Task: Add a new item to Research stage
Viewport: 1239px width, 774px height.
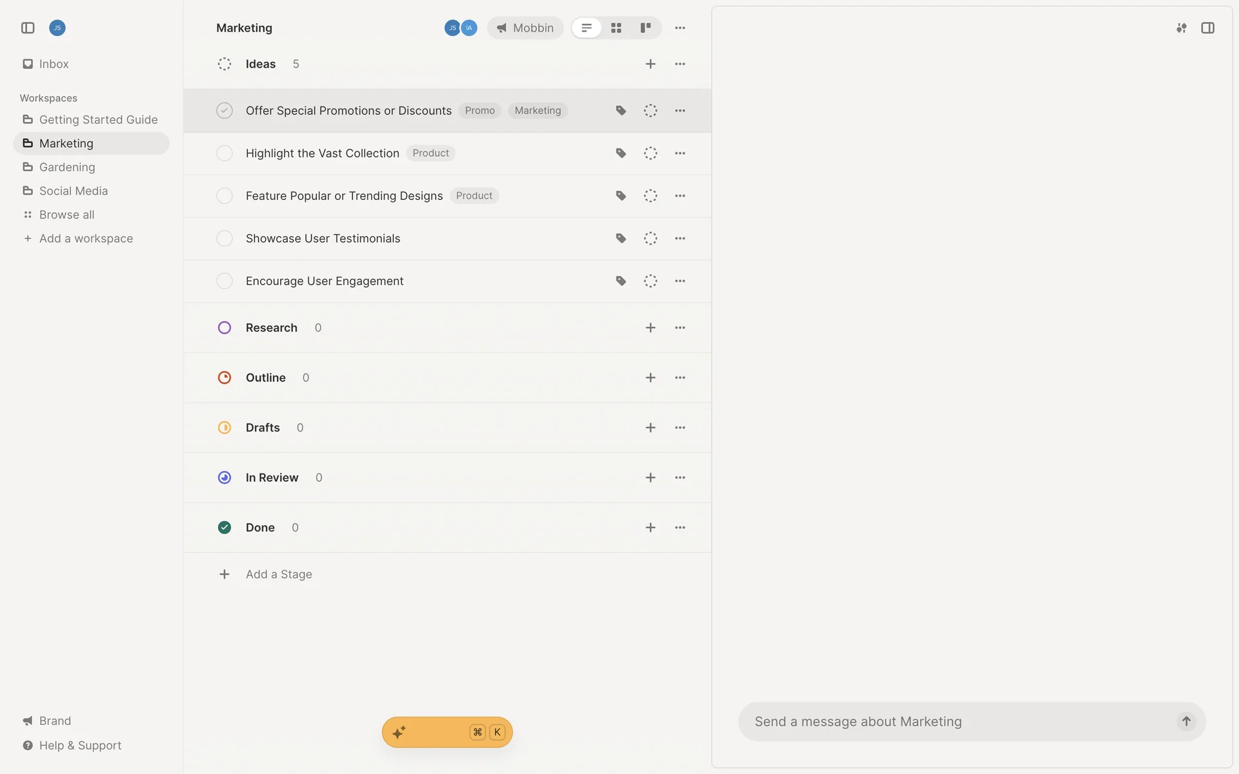Action: point(650,328)
